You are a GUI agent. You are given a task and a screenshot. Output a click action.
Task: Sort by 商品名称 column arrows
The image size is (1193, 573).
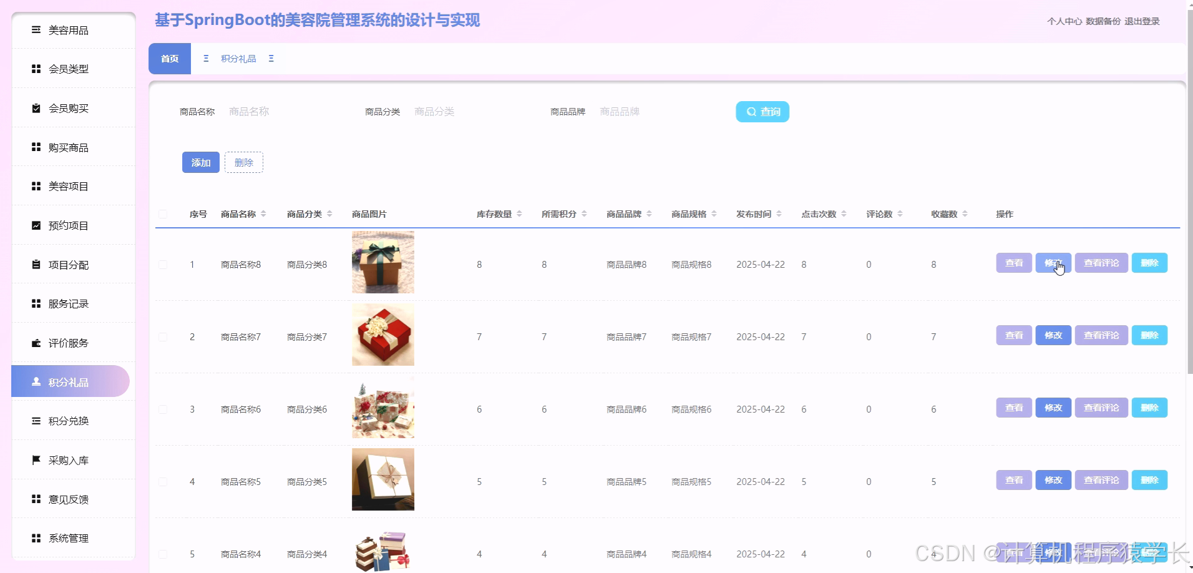(x=263, y=214)
